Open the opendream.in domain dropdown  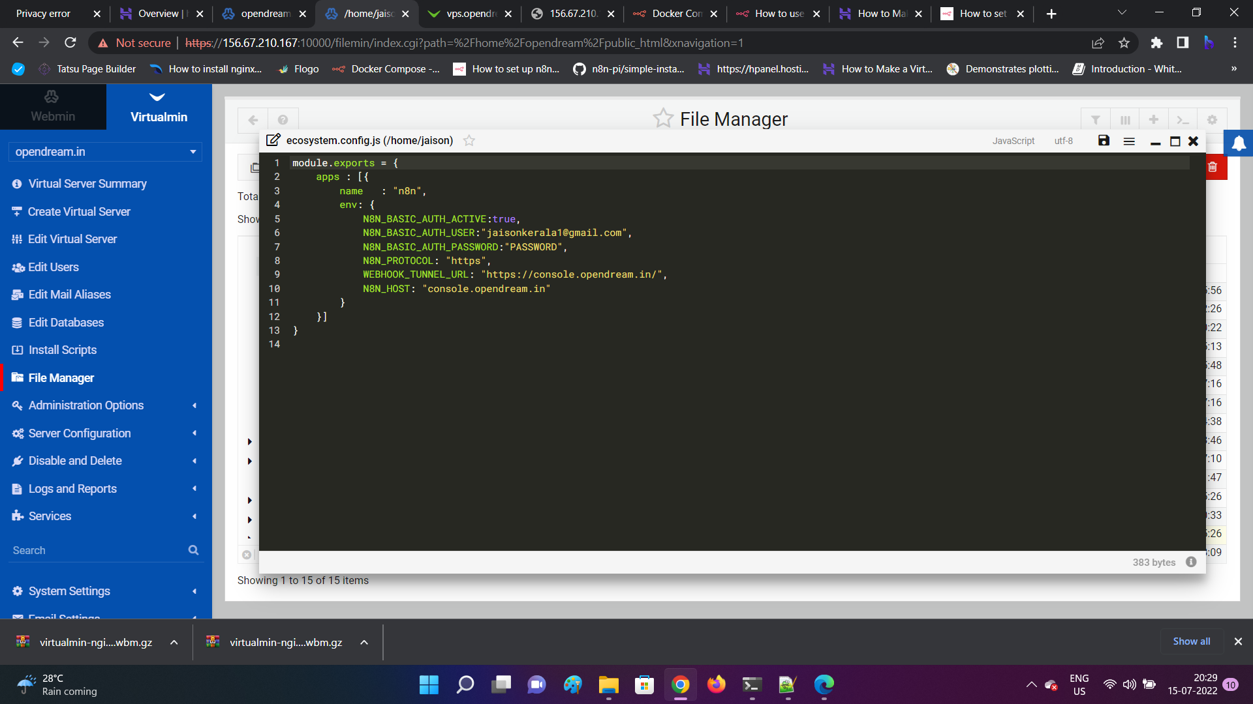tap(105, 152)
